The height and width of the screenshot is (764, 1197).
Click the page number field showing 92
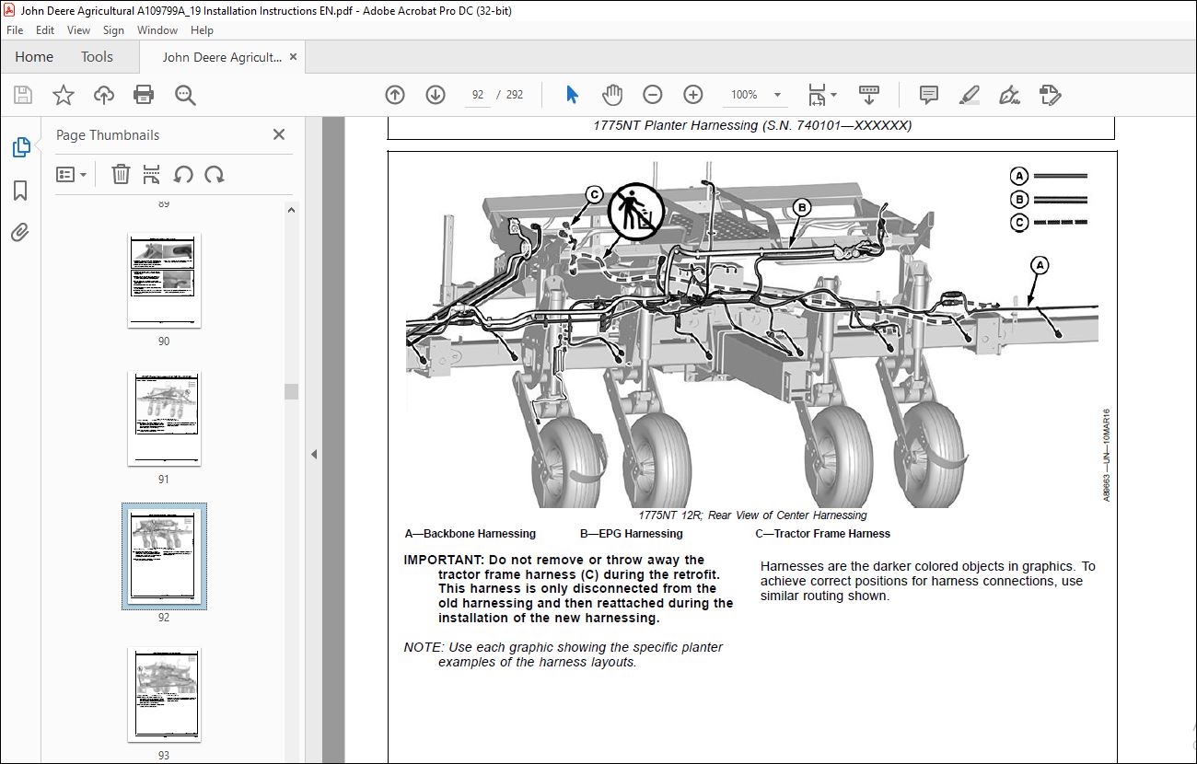(x=478, y=95)
